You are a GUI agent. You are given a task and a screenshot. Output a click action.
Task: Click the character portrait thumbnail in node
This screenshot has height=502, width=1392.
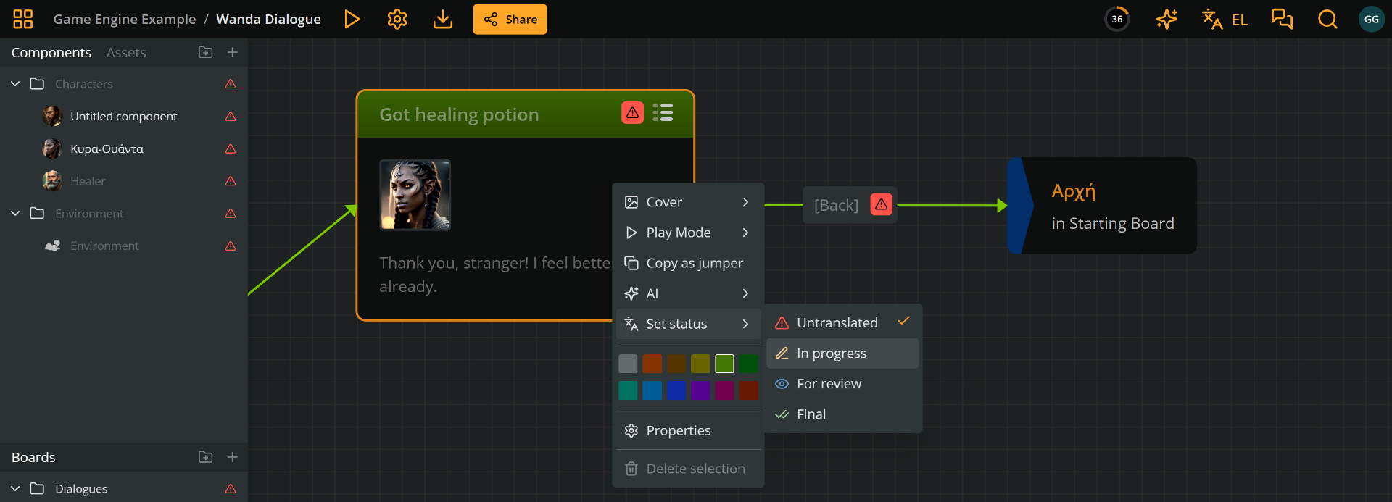click(x=415, y=195)
